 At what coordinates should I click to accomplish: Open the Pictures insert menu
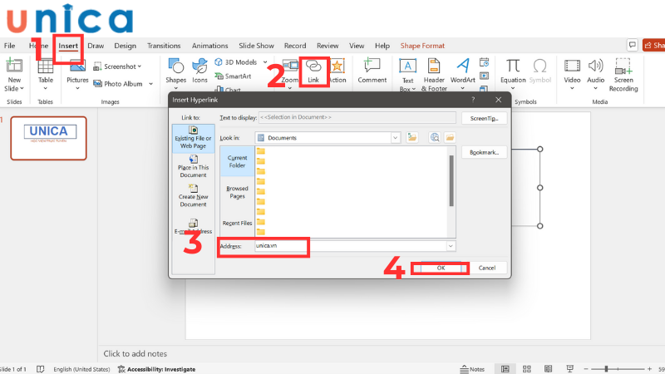(77, 72)
